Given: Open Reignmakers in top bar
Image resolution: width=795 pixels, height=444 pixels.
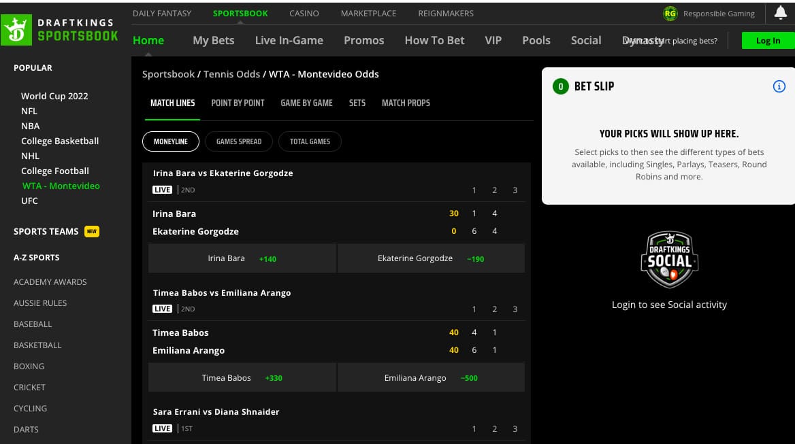Looking at the screenshot, I should point(446,14).
